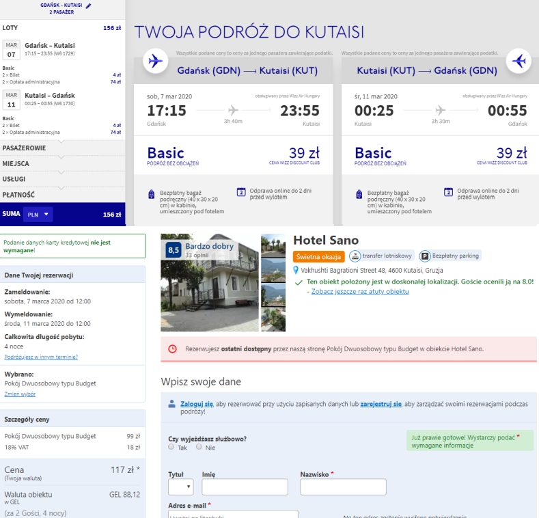Click the 117 zł total price
The image size is (539, 518).
point(125,470)
